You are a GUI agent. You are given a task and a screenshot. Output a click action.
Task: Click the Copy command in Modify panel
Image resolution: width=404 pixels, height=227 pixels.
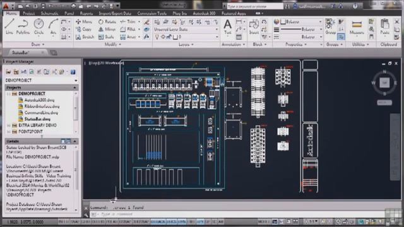83,30
